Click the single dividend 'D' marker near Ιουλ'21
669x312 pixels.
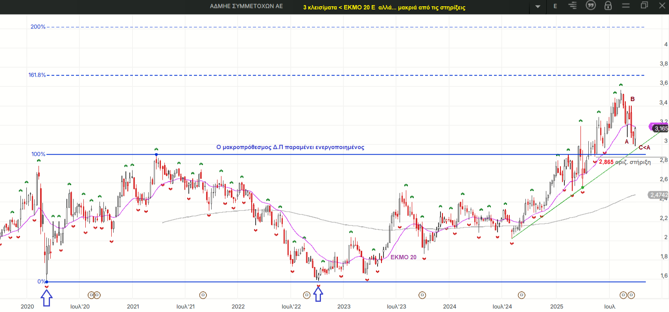203,295
